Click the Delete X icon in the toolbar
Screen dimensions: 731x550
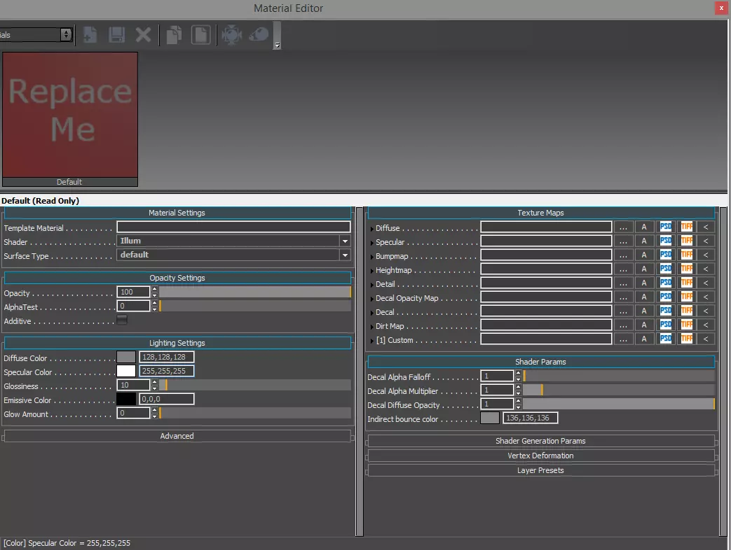(x=143, y=34)
